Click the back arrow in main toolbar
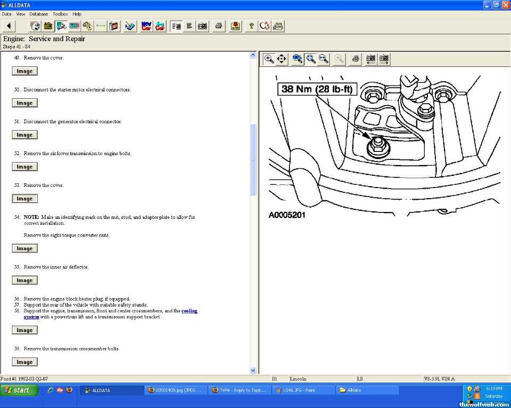The image size is (511, 408). coord(9,26)
